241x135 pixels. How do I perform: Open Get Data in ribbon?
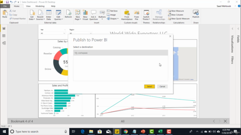pyautogui.click(x=32, y=15)
